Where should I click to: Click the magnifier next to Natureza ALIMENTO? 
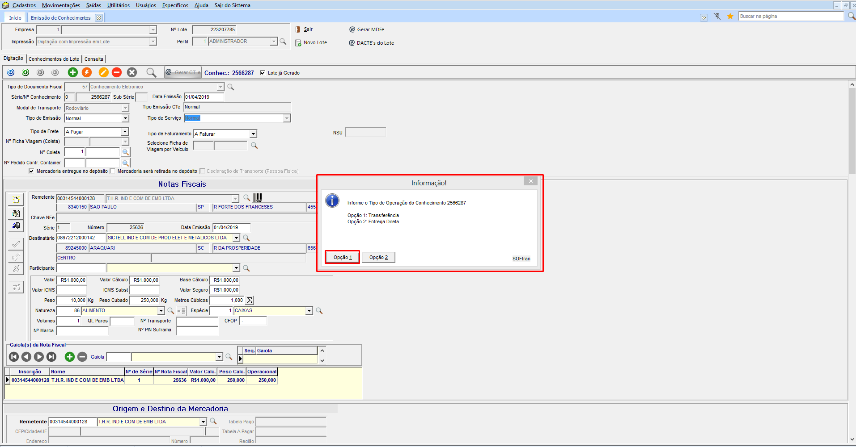click(170, 311)
